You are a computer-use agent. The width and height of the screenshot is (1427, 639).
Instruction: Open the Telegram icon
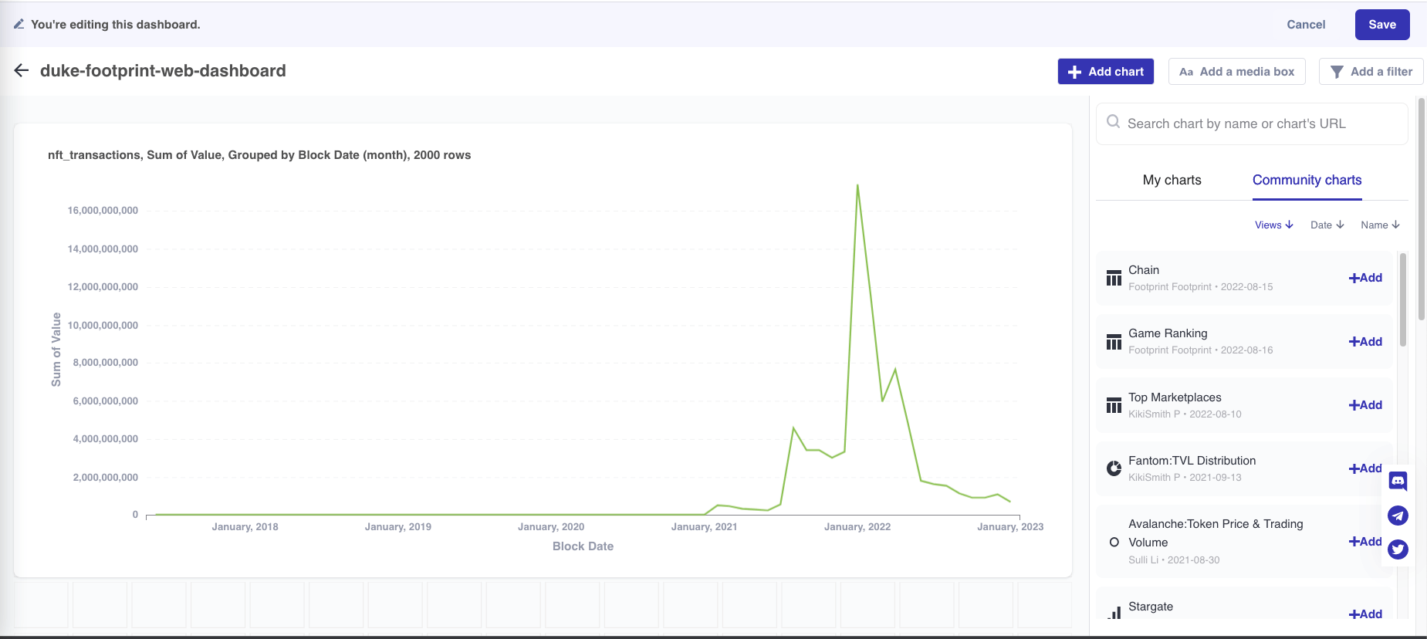coord(1398,516)
